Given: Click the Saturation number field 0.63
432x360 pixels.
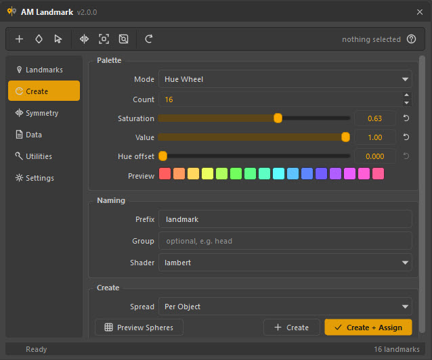Looking at the screenshot, I should (375, 118).
